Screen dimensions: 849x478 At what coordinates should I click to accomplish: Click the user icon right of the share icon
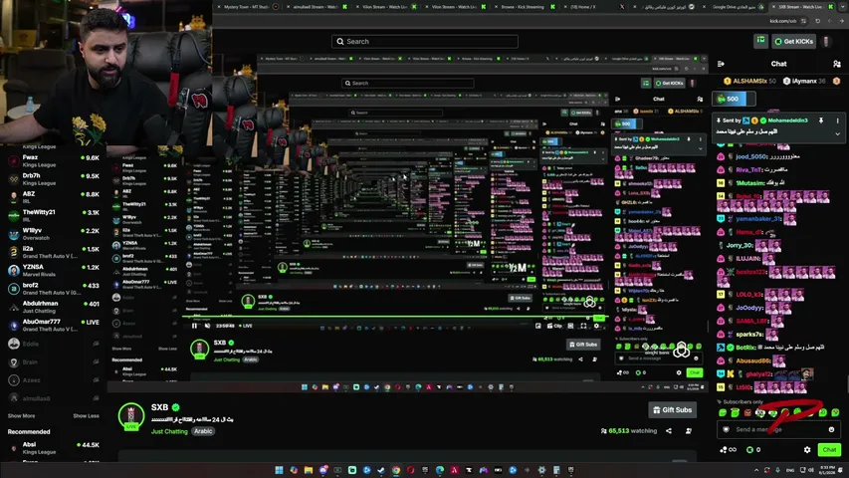[689, 431]
